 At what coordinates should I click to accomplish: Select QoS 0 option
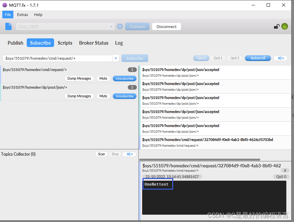tap(201, 58)
